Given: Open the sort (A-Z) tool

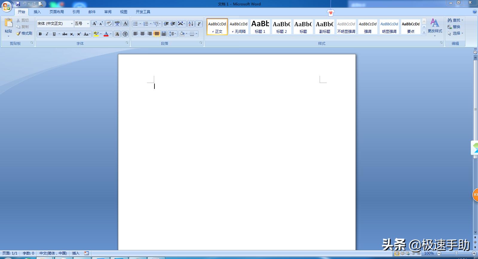Looking at the screenshot, I should tap(191, 24).
